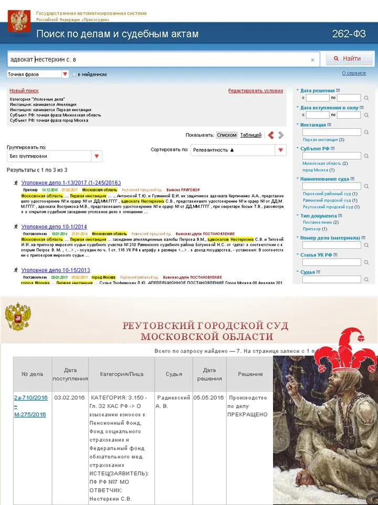Viewport: 378px width, 505px height.
Task: Open the 'Без группировки' grouping dropdown
Action: click(x=54, y=156)
